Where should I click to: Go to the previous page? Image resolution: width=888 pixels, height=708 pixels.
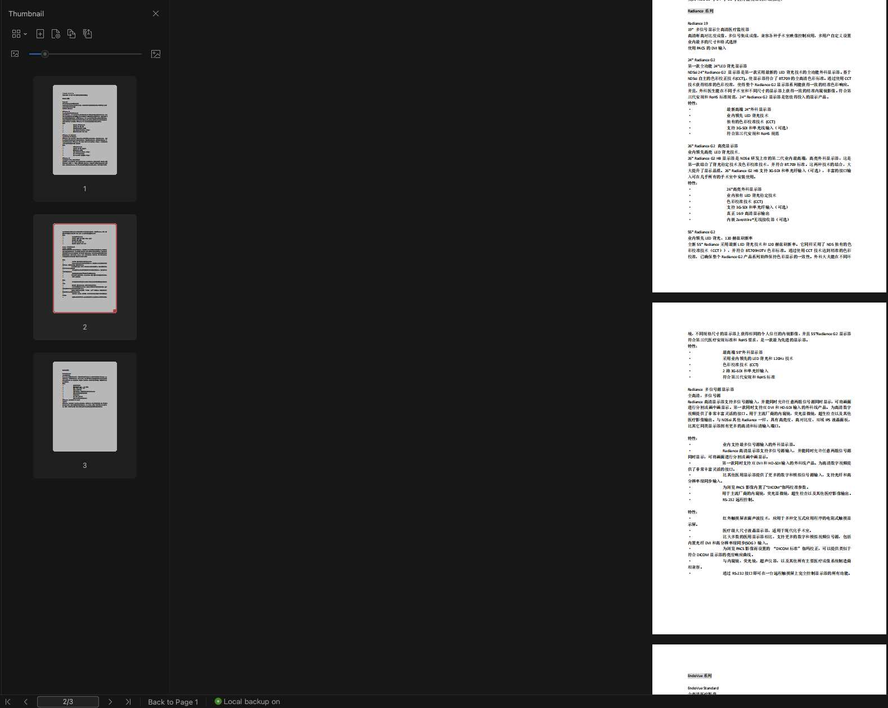(26, 701)
